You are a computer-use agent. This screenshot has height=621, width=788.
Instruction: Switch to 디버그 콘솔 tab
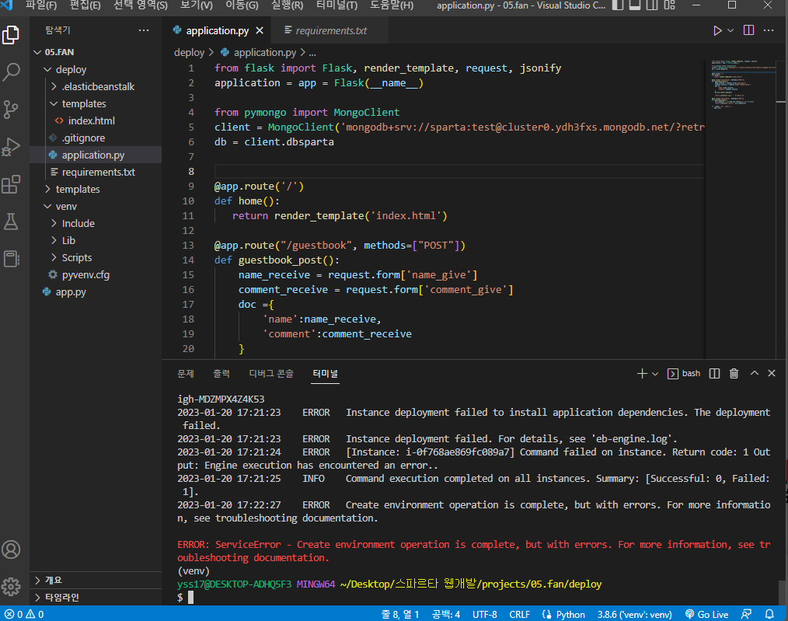pyautogui.click(x=271, y=373)
